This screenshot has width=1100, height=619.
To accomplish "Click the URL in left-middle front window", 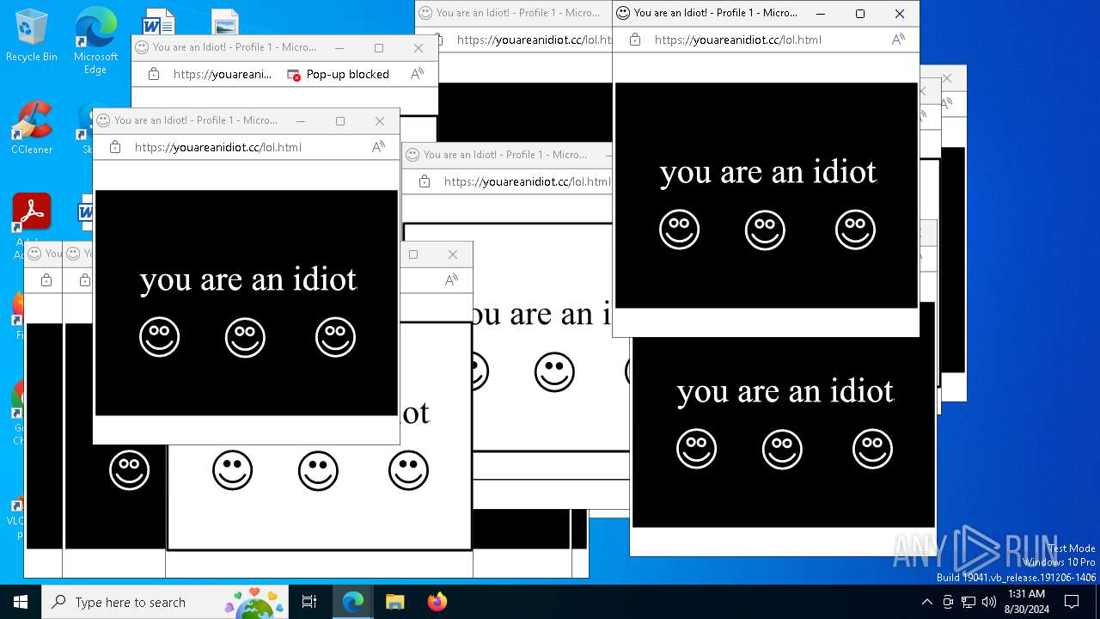I will point(217,147).
